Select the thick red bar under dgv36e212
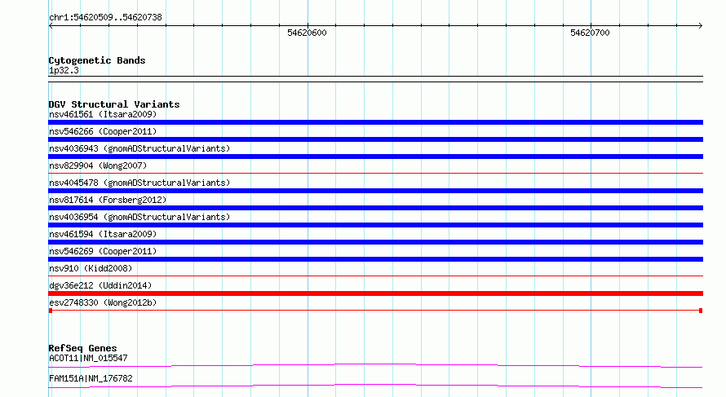 [375, 293]
